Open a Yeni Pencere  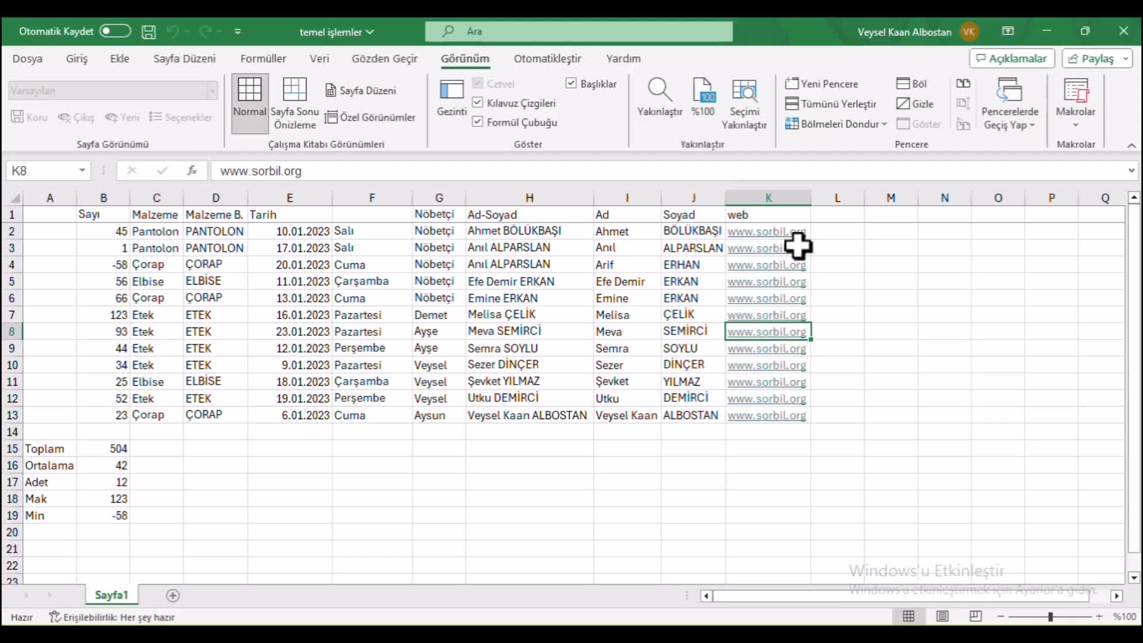(x=822, y=84)
